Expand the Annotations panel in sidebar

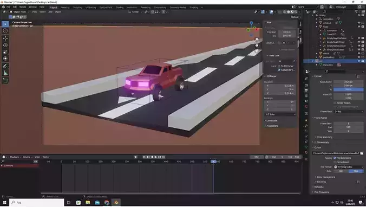272,126
